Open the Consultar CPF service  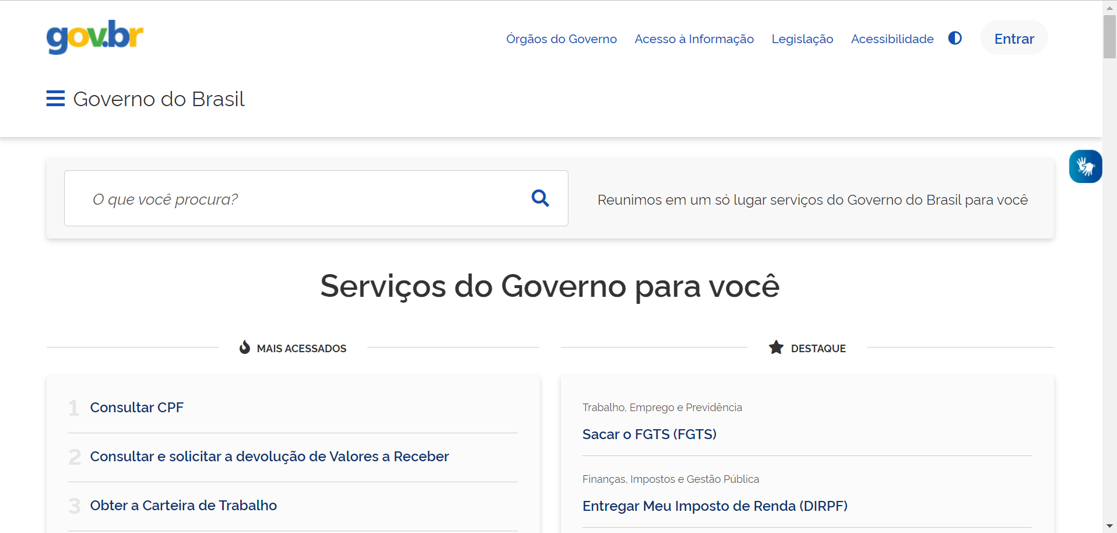136,408
